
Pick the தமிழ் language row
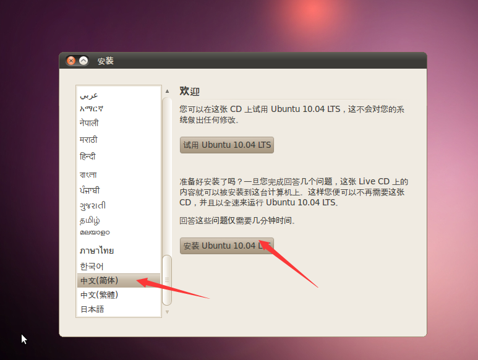119,220
